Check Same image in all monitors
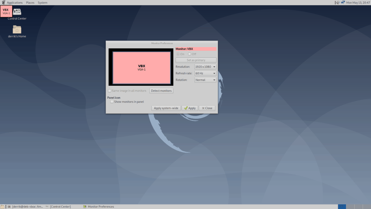This screenshot has width=371, height=209. click(109, 91)
